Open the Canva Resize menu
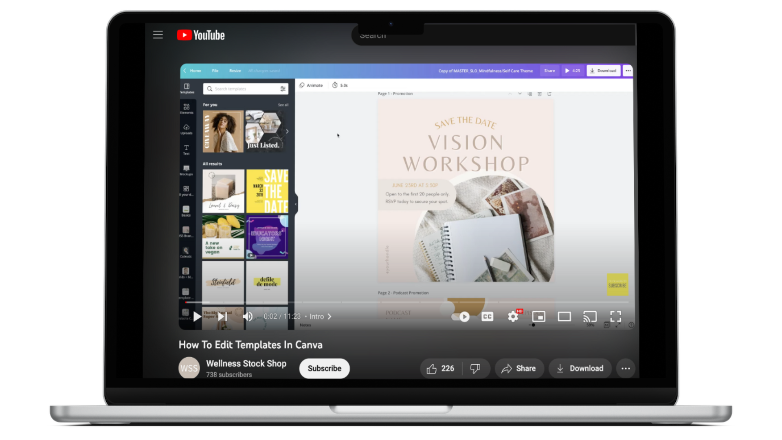This screenshot has width=782, height=440. click(x=235, y=71)
